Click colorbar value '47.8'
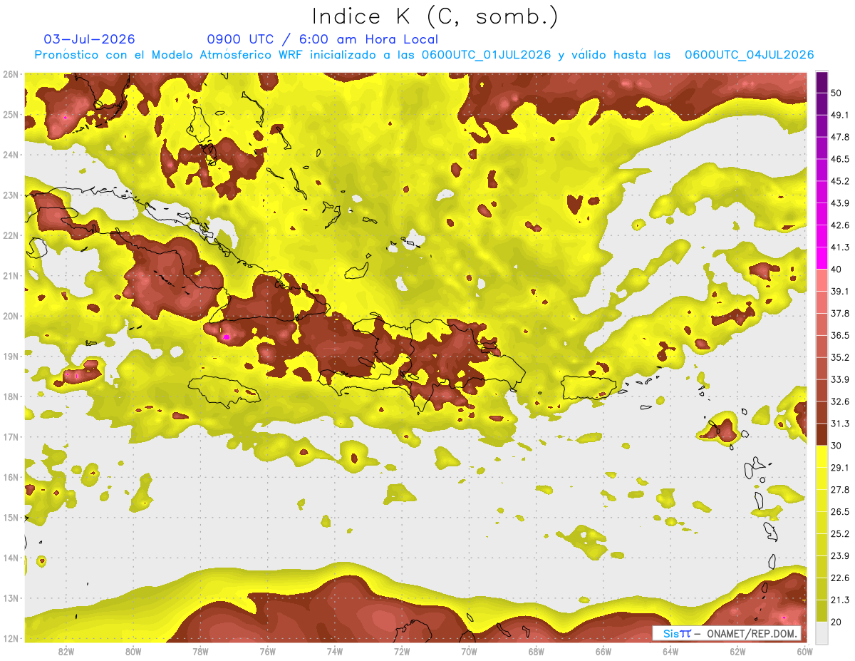 pyautogui.click(x=839, y=137)
